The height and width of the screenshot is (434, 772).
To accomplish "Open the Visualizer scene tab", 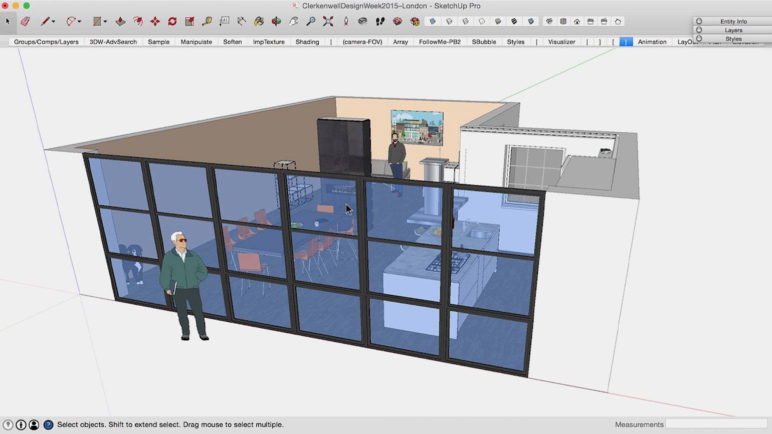I will click(x=561, y=42).
